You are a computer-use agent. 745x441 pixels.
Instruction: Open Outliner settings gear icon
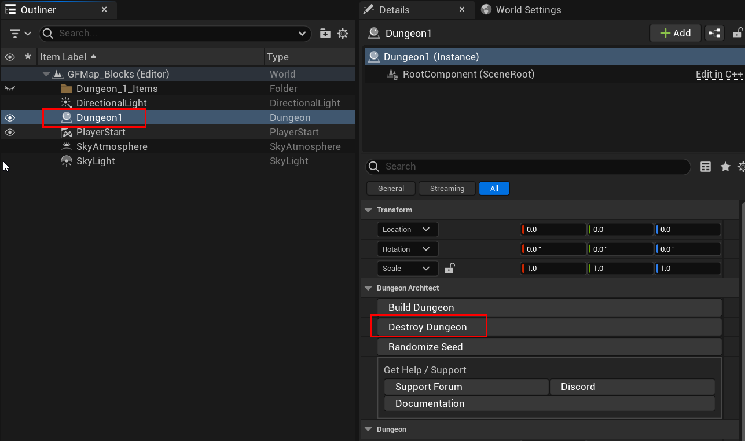[x=343, y=34]
